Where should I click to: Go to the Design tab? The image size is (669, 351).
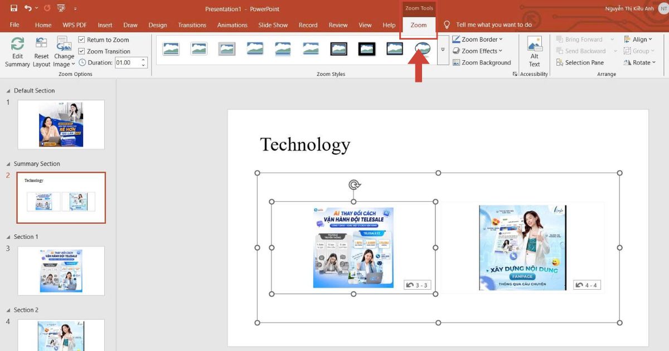(158, 25)
